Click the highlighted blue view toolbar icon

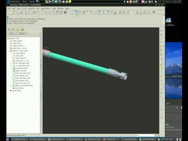click(x=76, y=12)
